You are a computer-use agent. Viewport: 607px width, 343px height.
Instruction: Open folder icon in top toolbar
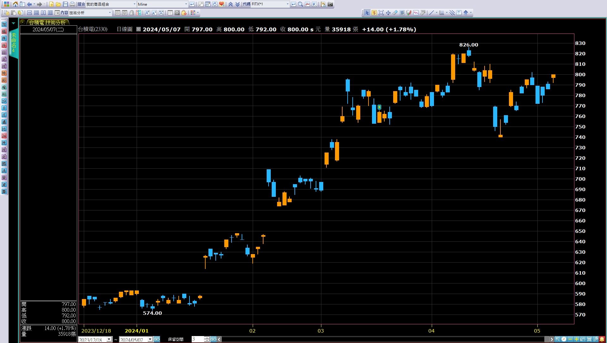pyautogui.click(x=58, y=4)
